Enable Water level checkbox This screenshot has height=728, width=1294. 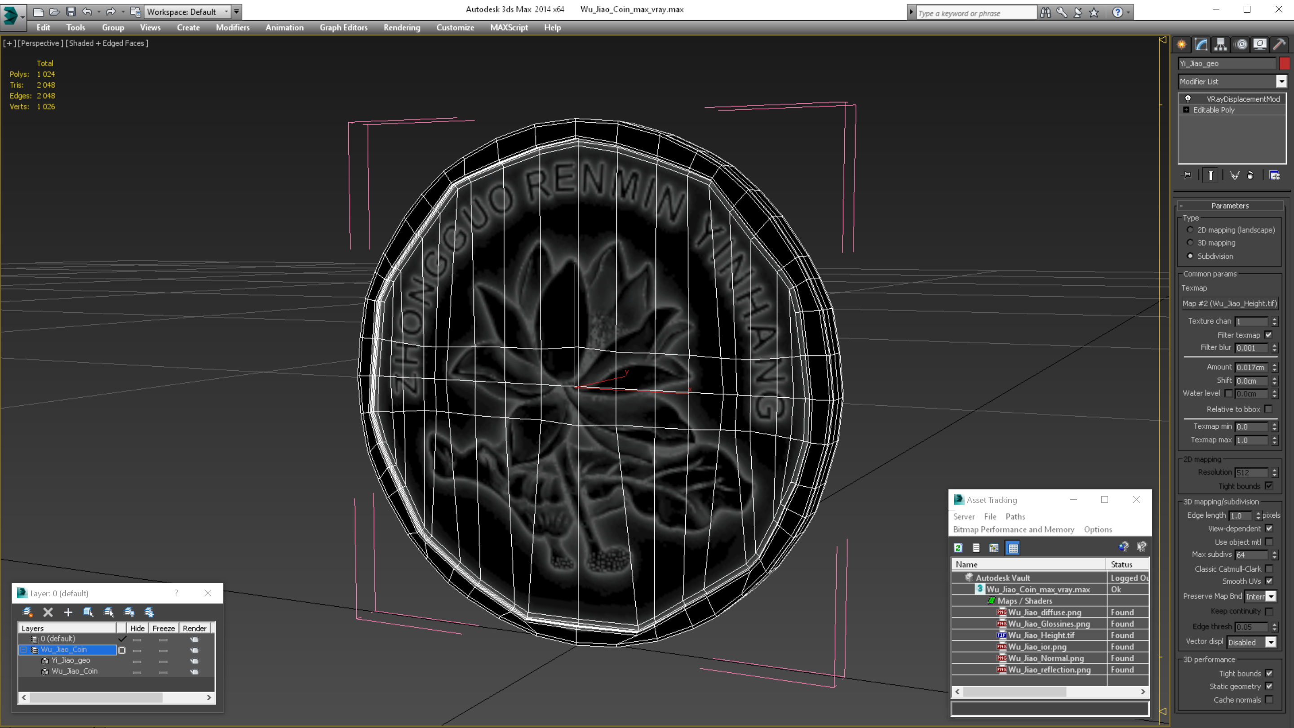[x=1228, y=393]
